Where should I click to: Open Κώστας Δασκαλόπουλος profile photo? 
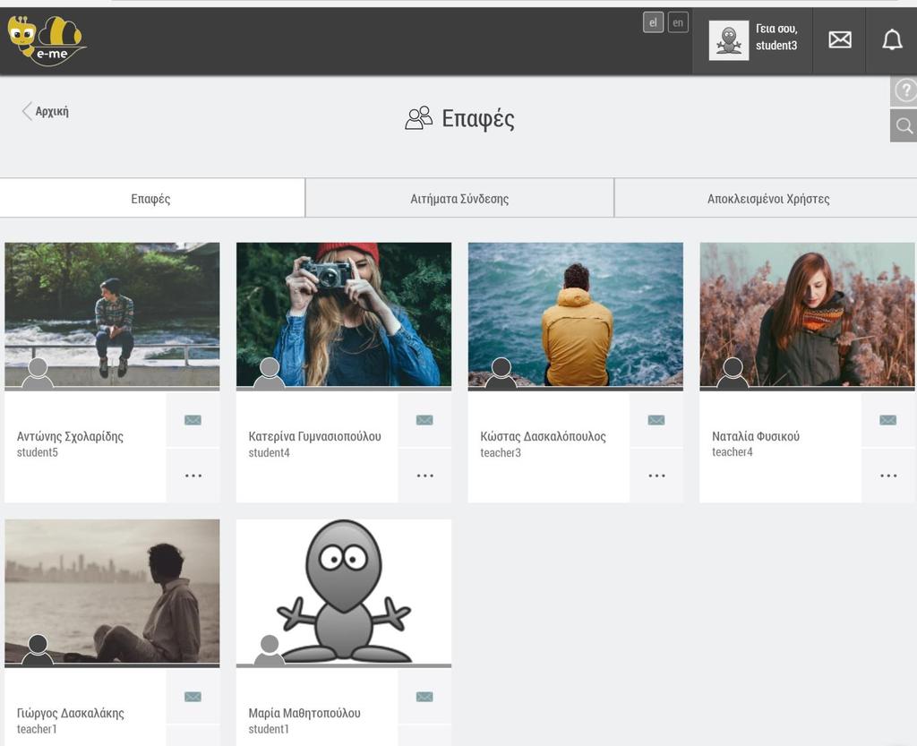pyautogui.click(x=576, y=314)
